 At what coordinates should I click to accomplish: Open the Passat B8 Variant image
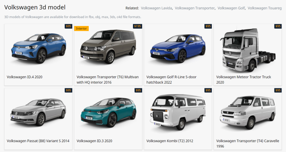click(38, 112)
